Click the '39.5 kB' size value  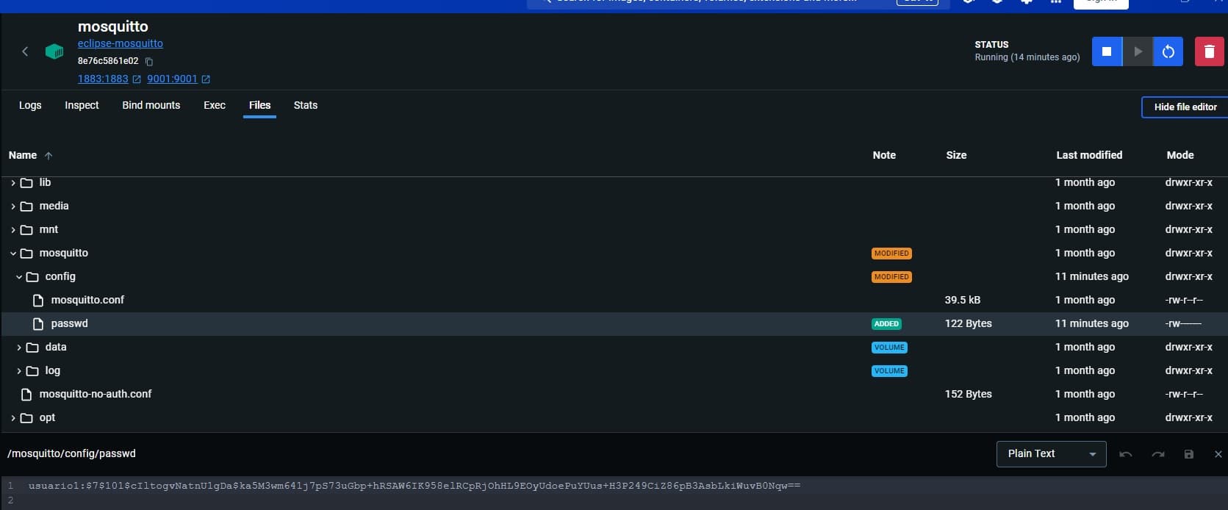(x=963, y=300)
